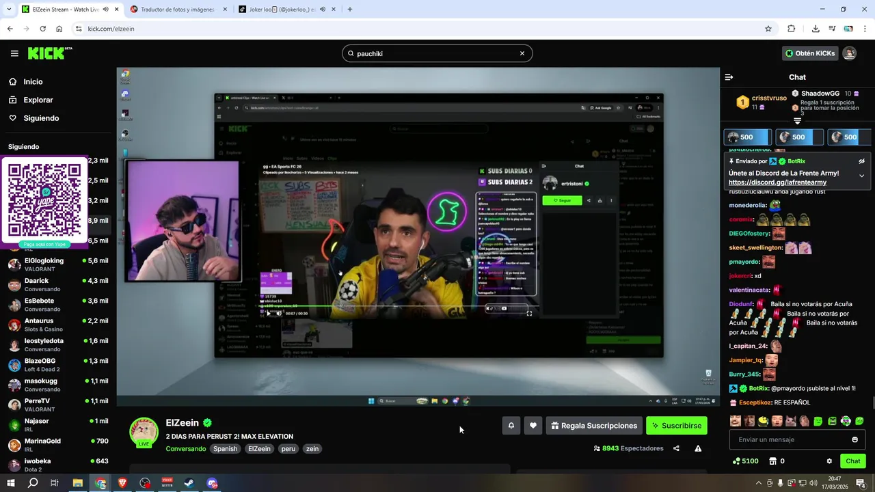
Task: Open the Kick hamburger sidebar menu
Action: coord(14,53)
